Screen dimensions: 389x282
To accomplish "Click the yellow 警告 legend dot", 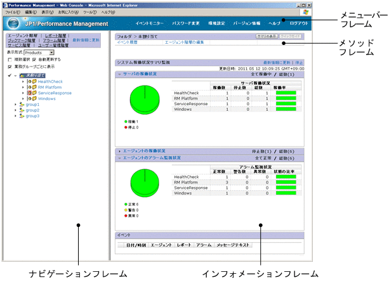I will coord(126,210).
